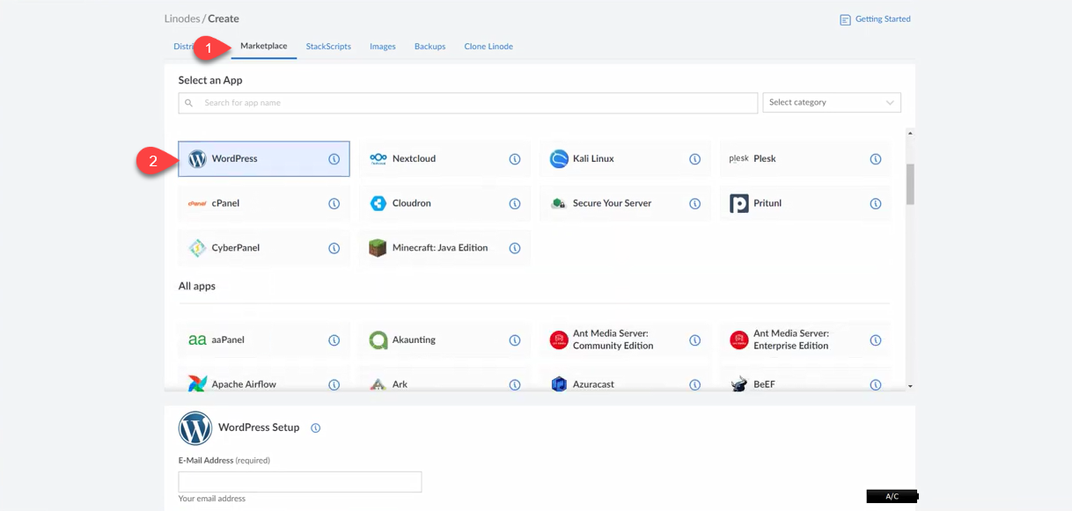Open info for aaPanel app

coord(334,340)
